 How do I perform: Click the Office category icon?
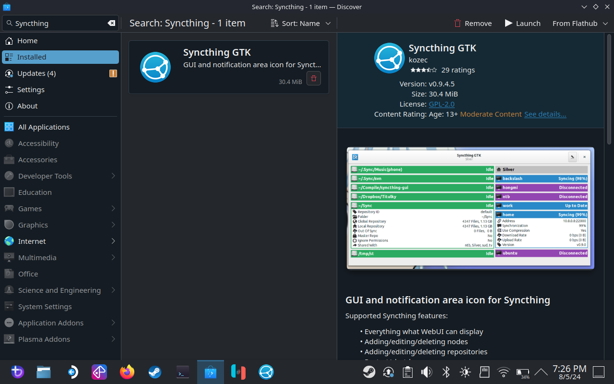click(9, 274)
